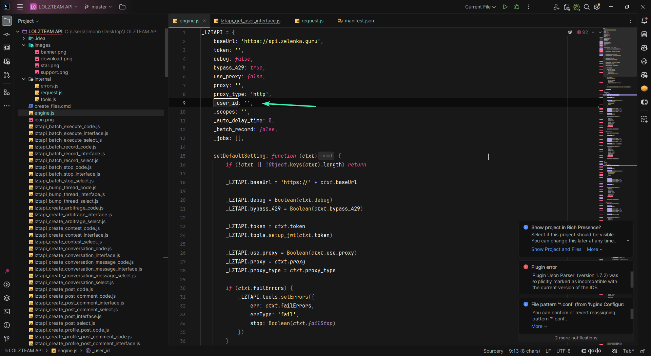Click the Show Project and Files link
Screen dimensions: 651x356
[x=556, y=249]
